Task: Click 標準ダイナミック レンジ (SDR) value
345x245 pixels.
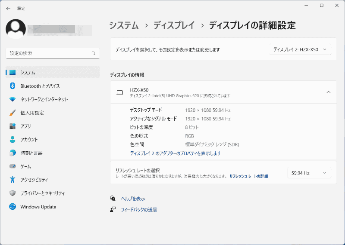Action: click(x=212, y=144)
